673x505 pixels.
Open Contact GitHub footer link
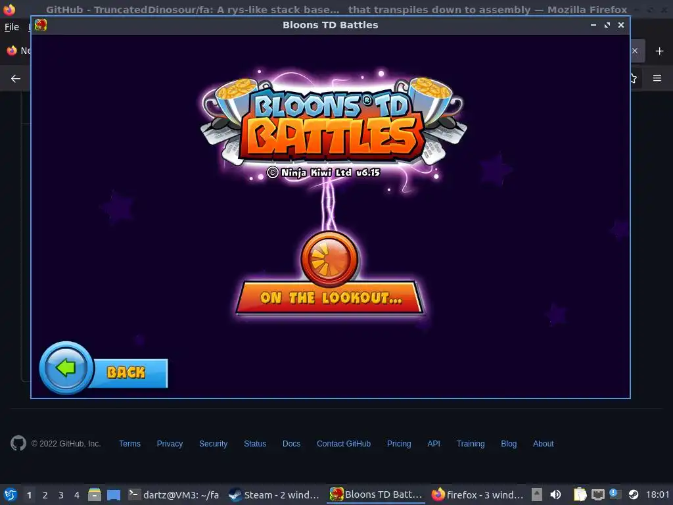[343, 444]
